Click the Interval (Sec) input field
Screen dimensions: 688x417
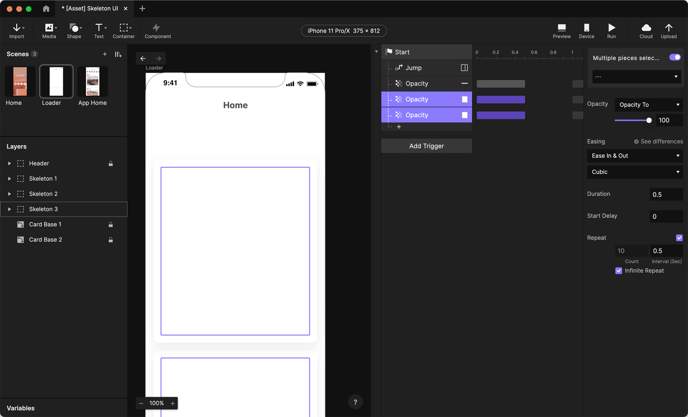coord(667,251)
